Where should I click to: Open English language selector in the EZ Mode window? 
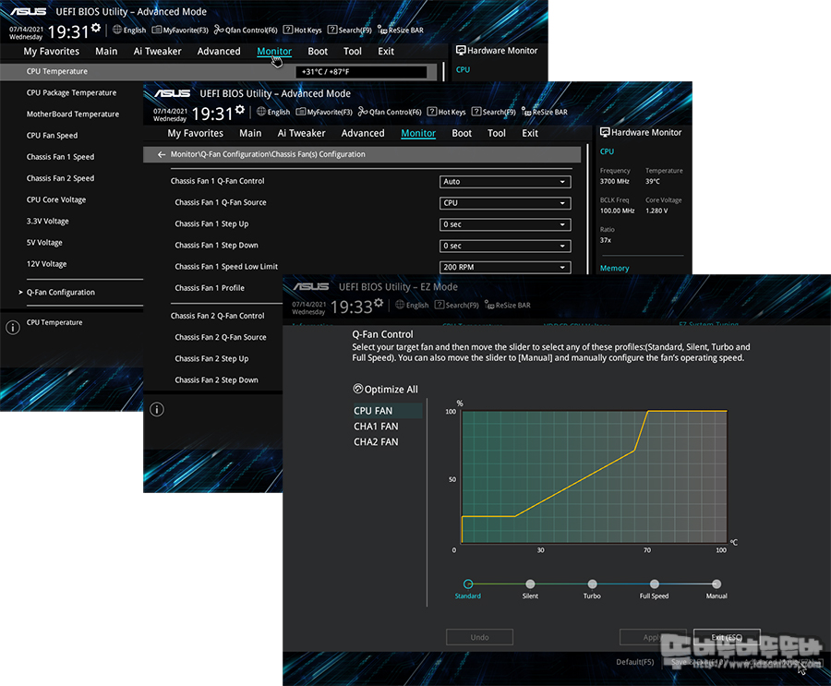tap(412, 305)
